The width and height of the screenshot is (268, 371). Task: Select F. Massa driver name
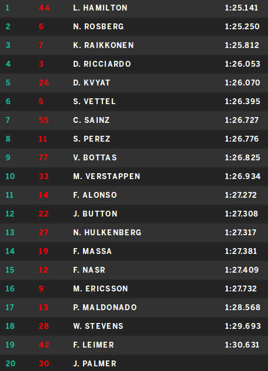(x=92, y=251)
